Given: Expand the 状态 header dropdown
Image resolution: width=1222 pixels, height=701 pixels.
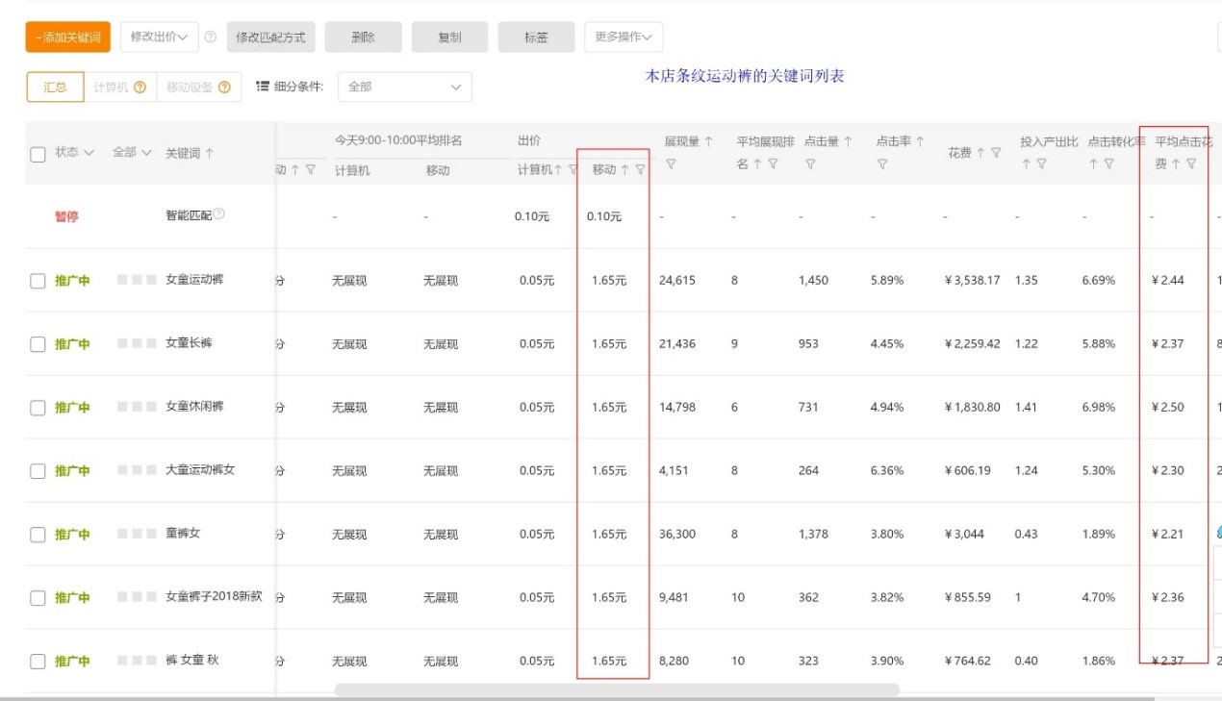Looking at the screenshot, I should (74, 152).
